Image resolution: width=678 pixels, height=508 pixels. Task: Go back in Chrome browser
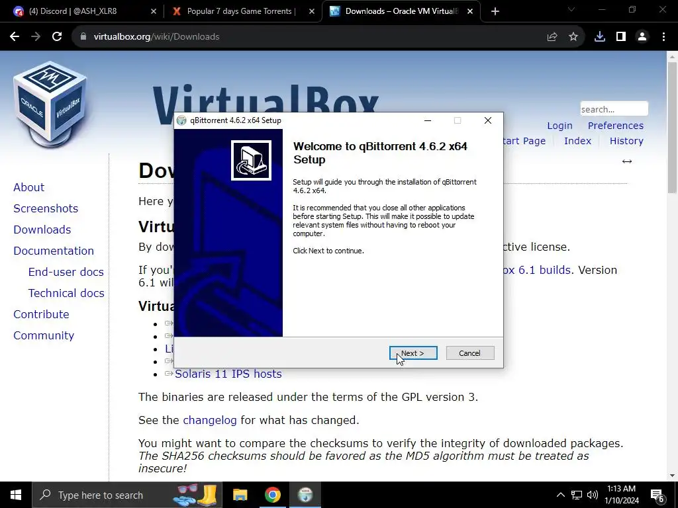click(x=15, y=37)
